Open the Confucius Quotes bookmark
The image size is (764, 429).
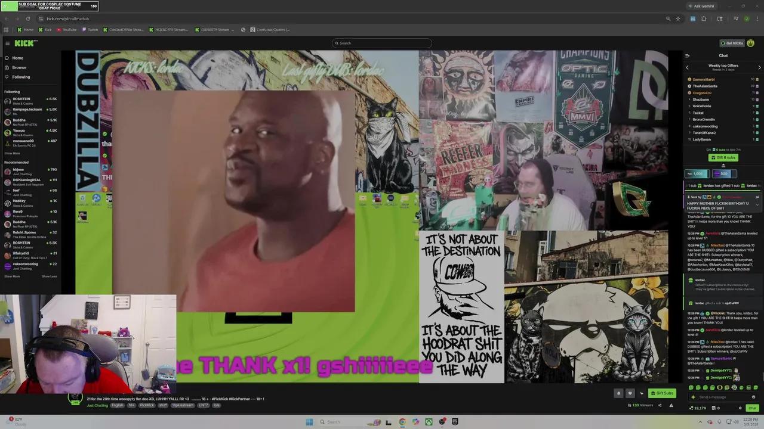[x=270, y=30]
